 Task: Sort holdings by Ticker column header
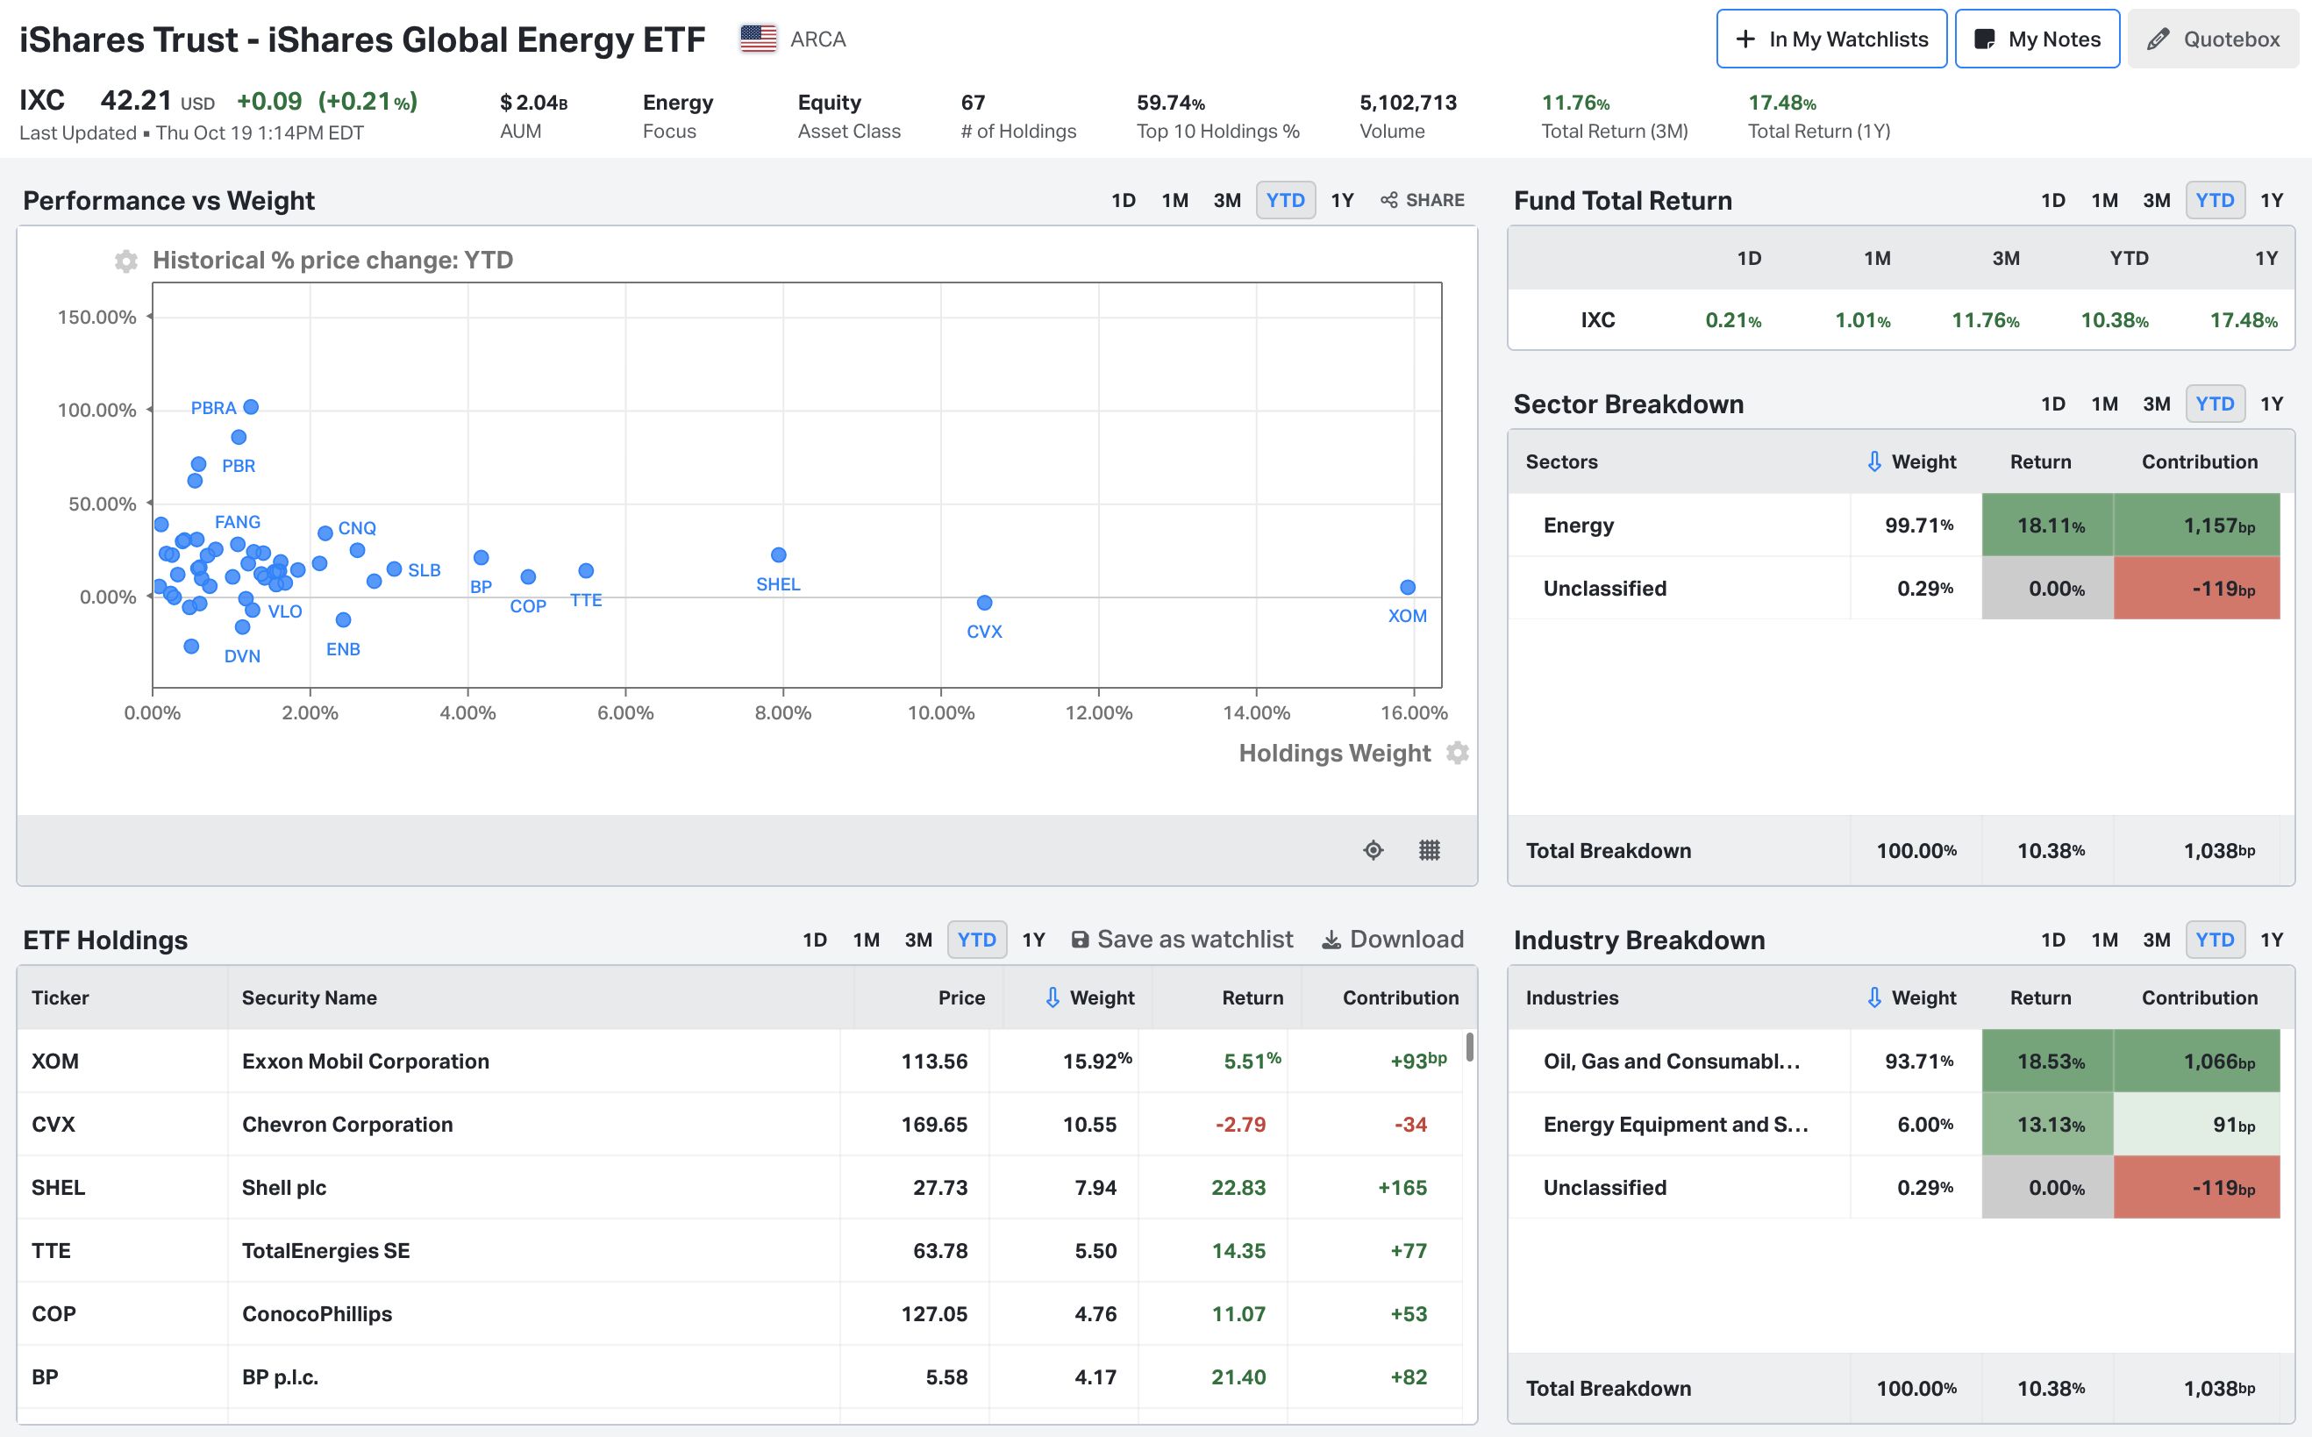pos(60,997)
